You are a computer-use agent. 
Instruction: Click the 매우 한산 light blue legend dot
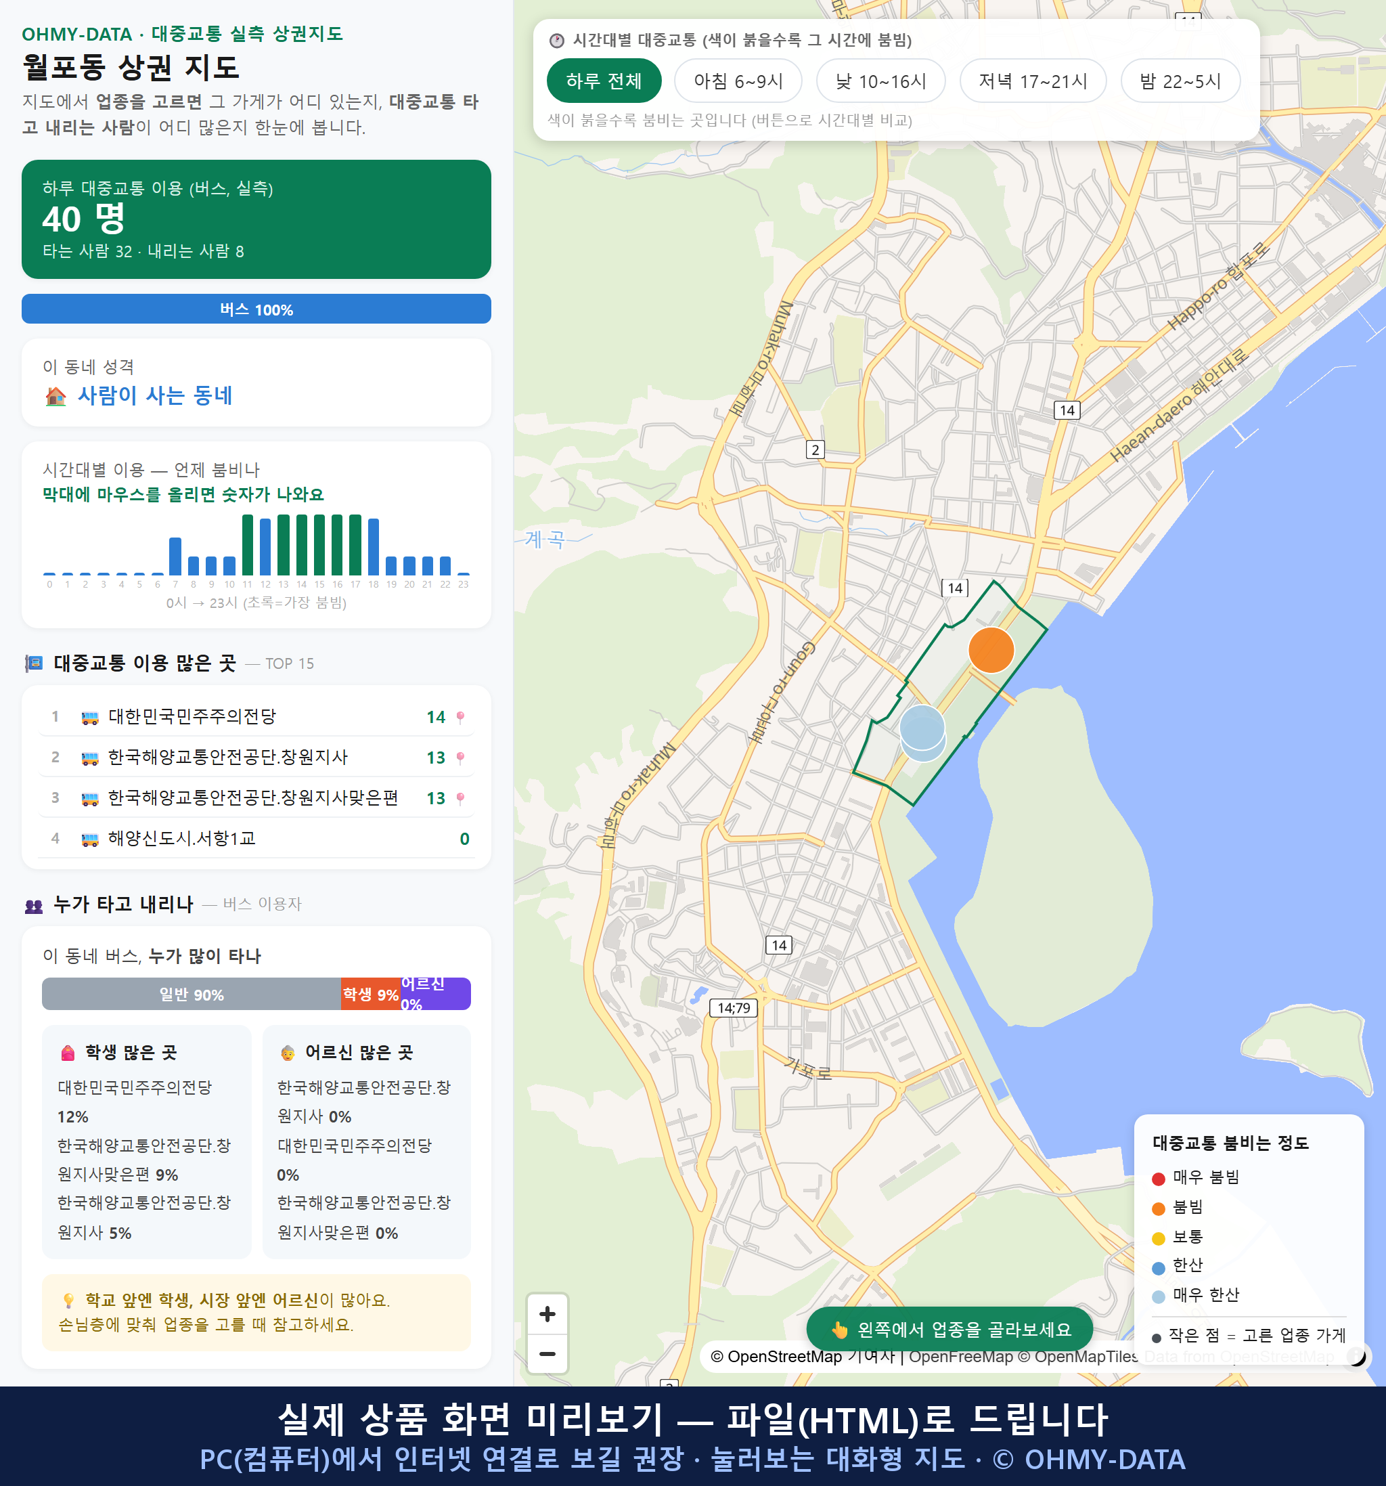coord(1158,1297)
